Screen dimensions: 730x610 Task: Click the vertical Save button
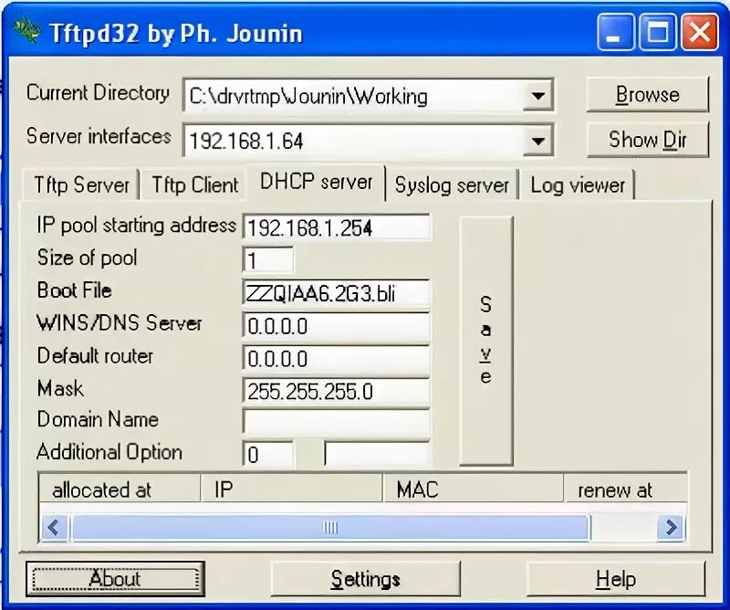[486, 341]
